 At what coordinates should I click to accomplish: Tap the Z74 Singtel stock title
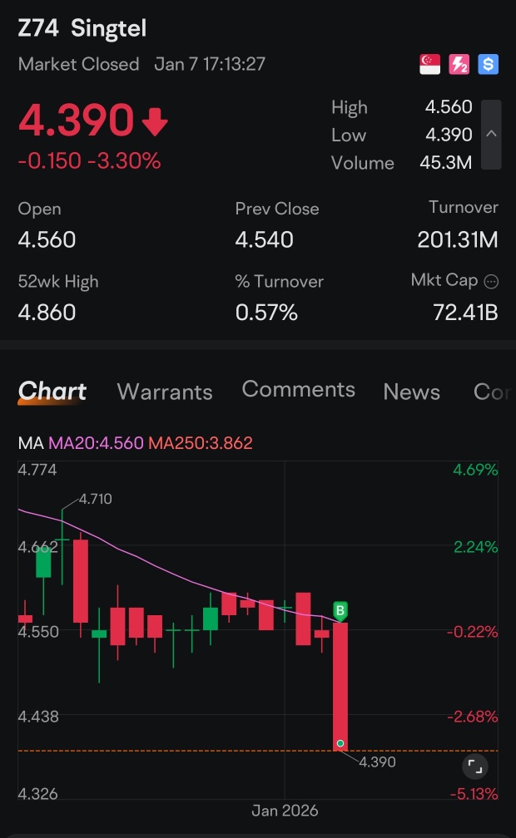tap(82, 28)
